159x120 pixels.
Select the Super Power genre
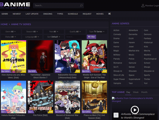tap(119, 79)
